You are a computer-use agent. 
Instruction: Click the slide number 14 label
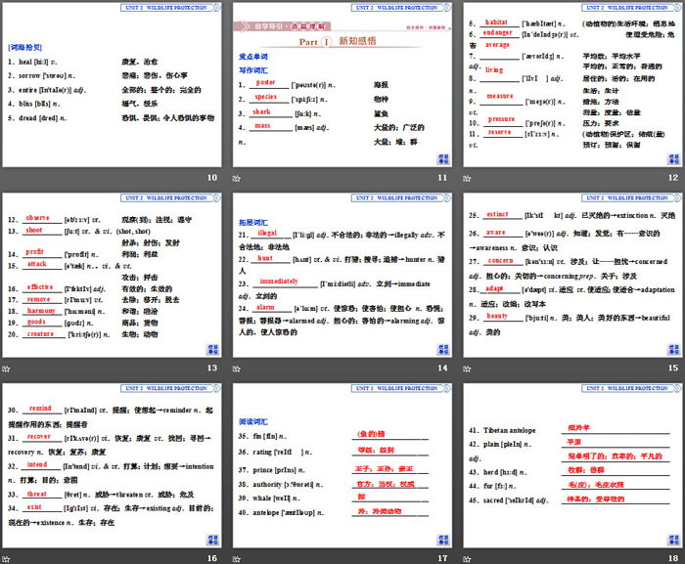click(442, 368)
